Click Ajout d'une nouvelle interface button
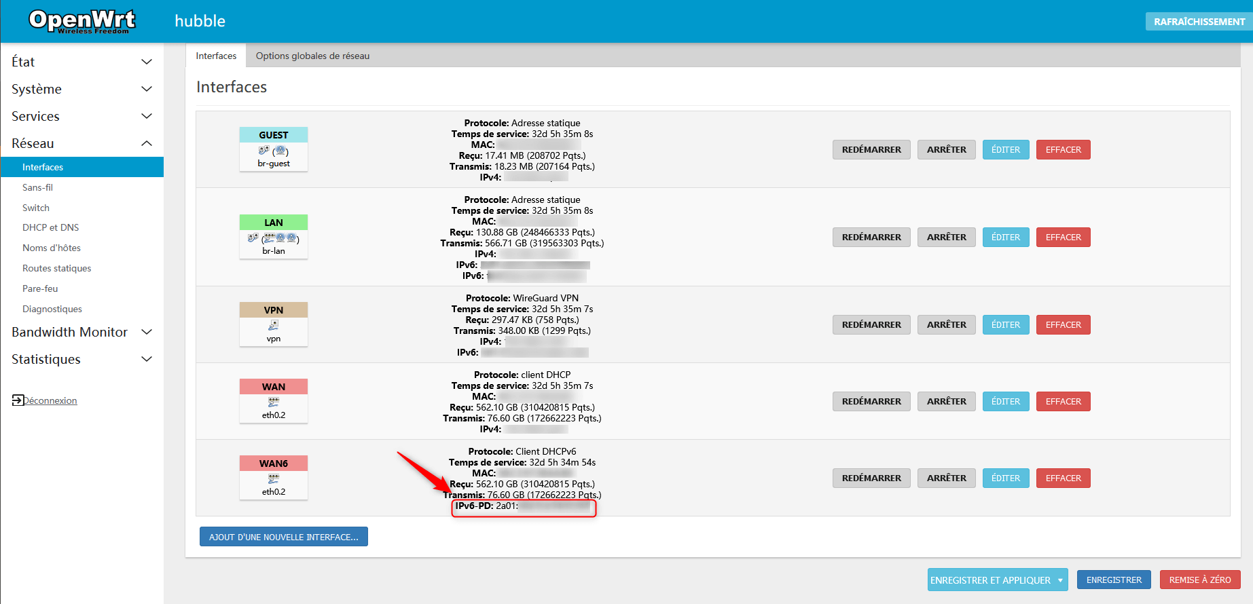The image size is (1253, 604). pos(283,537)
